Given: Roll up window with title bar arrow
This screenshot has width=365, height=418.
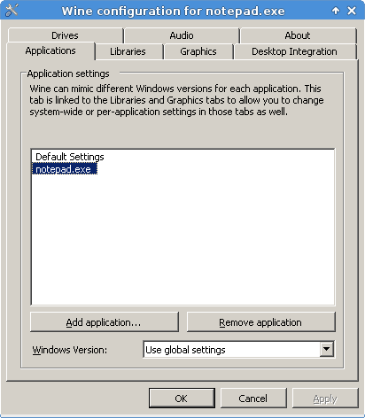Looking at the screenshot, I should click(336, 11).
